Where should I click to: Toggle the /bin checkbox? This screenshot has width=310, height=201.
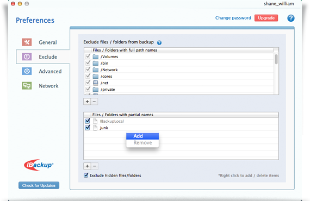(x=88, y=63)
